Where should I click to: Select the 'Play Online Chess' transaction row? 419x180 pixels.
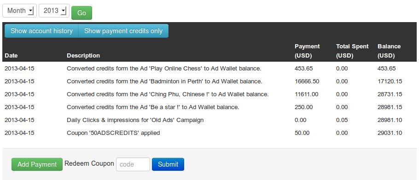[x=209, y=69]
